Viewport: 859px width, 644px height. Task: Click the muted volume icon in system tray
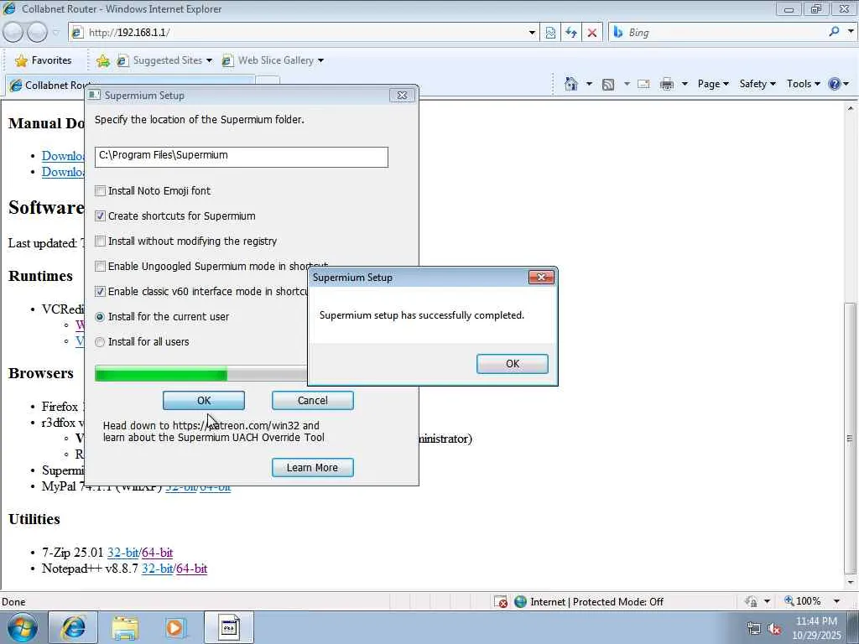click(x=774, y=628)
